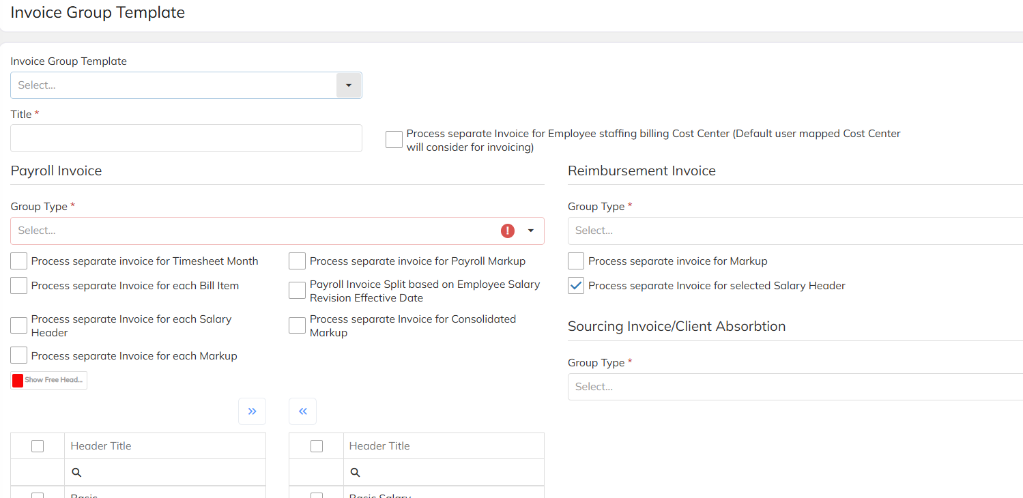Screen dimensions: 1023x498
Task: Enable separate invoice for Reimbursement Markup
Action: [x=576, y=261]
